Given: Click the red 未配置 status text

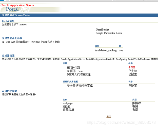Looking at the screenshot, I should (132, 67).
